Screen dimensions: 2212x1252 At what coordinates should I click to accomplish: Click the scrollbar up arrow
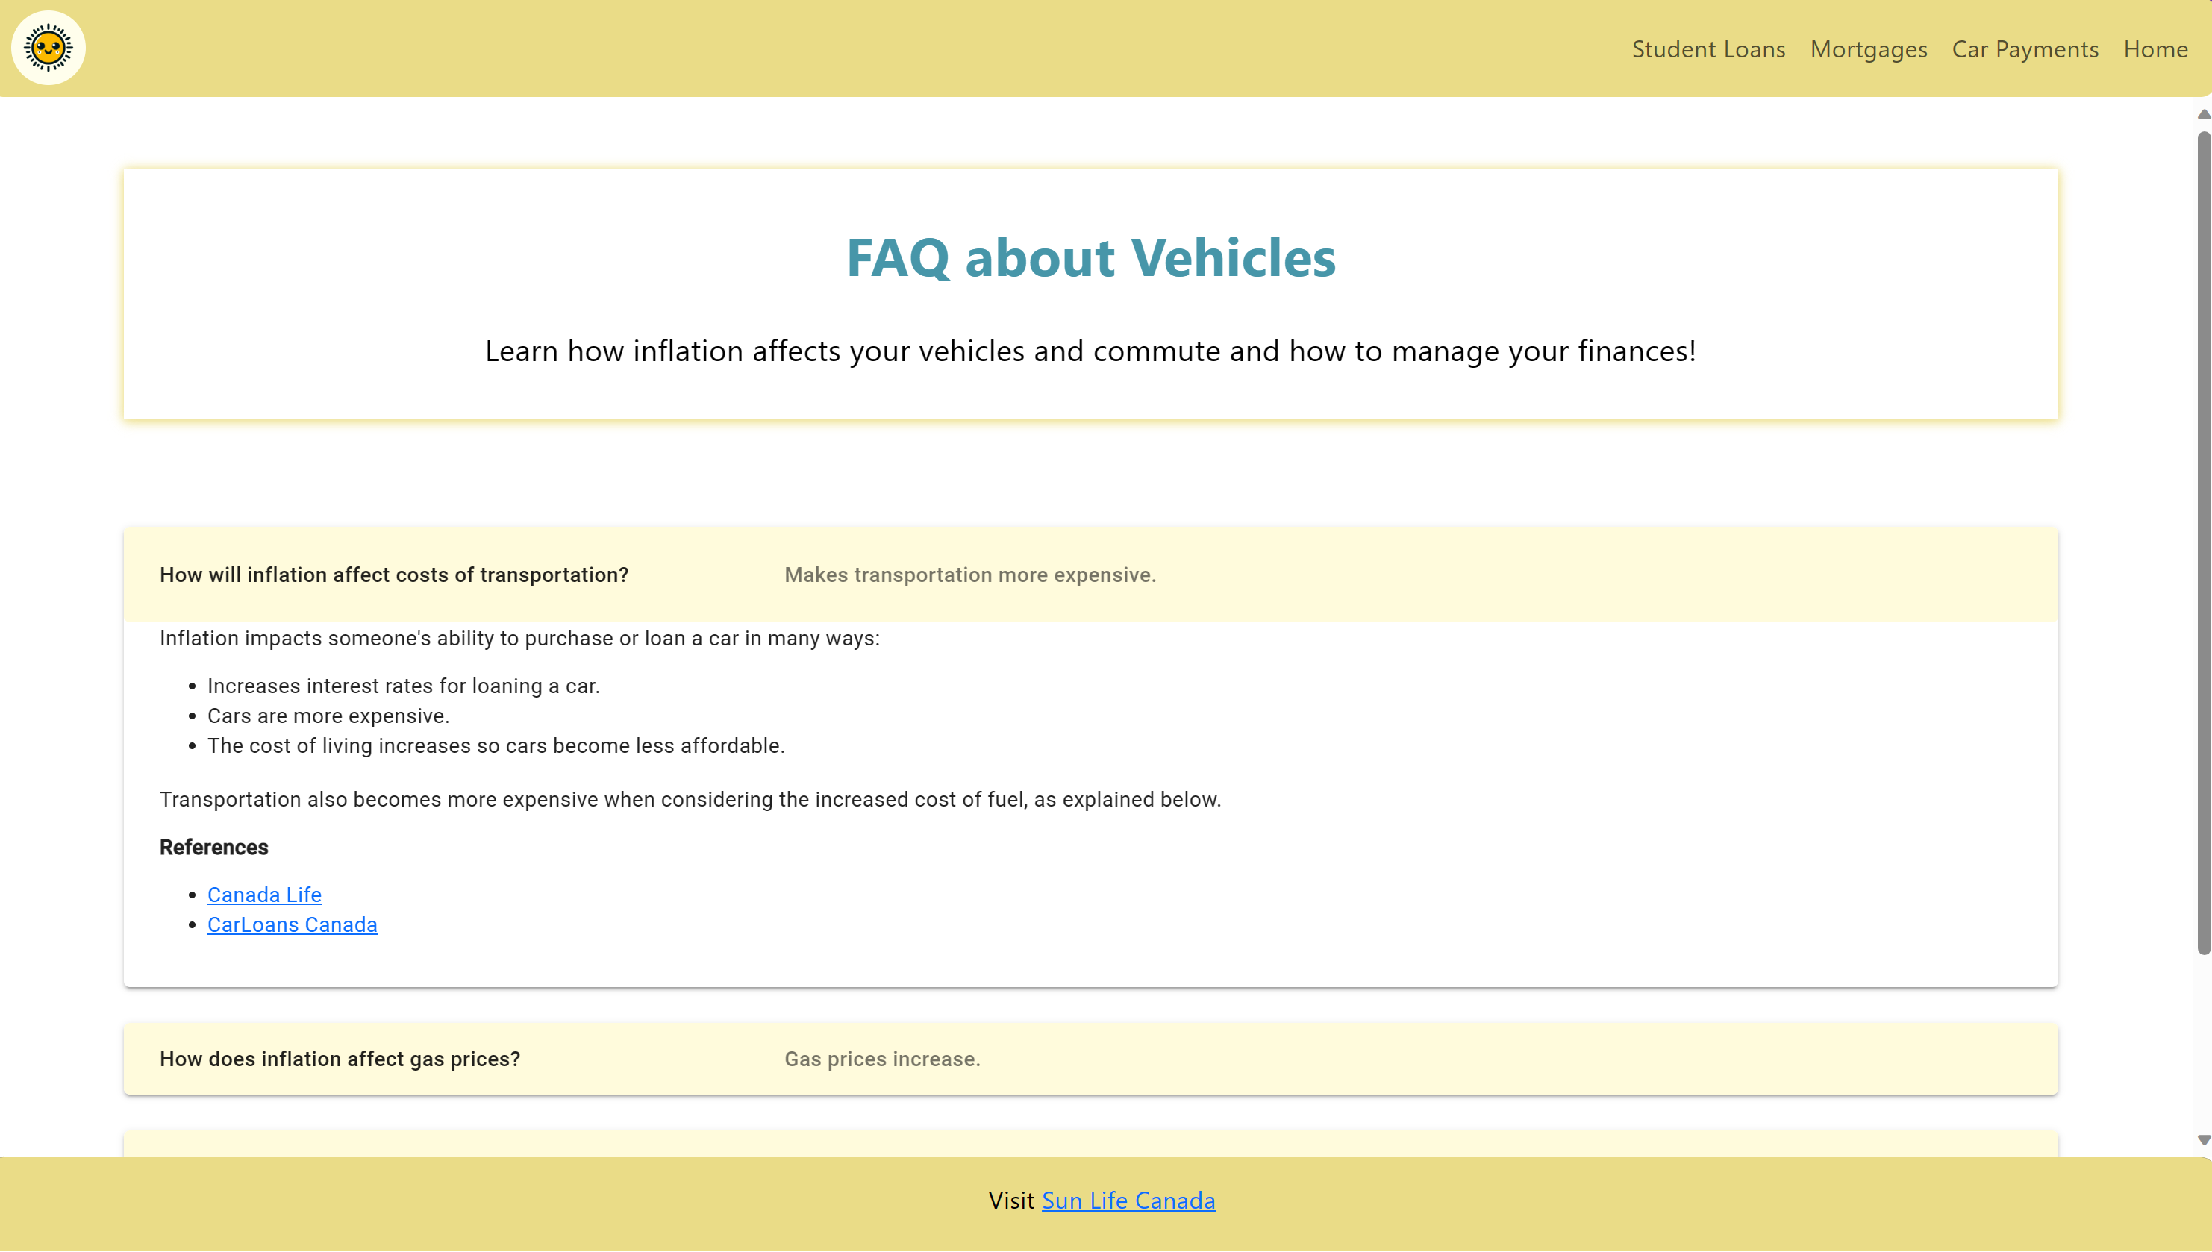coord(2203,114)
